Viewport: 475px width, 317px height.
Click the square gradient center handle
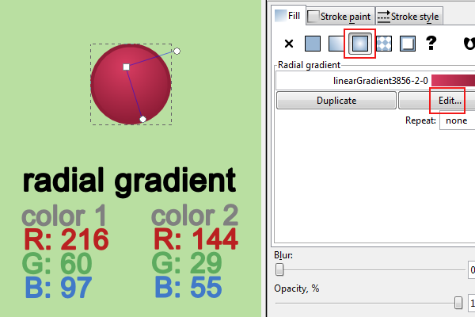coord(127,67)
